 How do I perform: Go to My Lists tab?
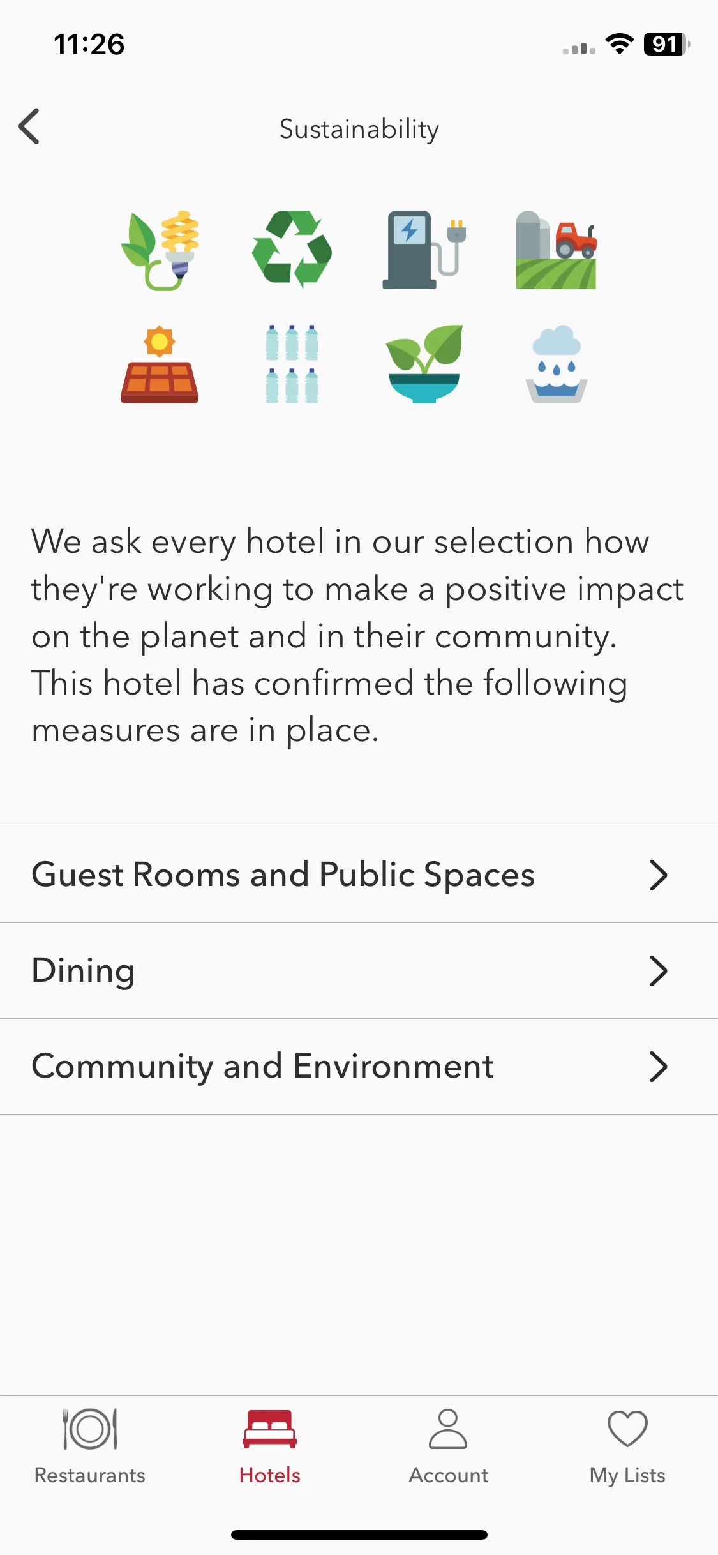pyautogui.click(x=627, y=1446)
